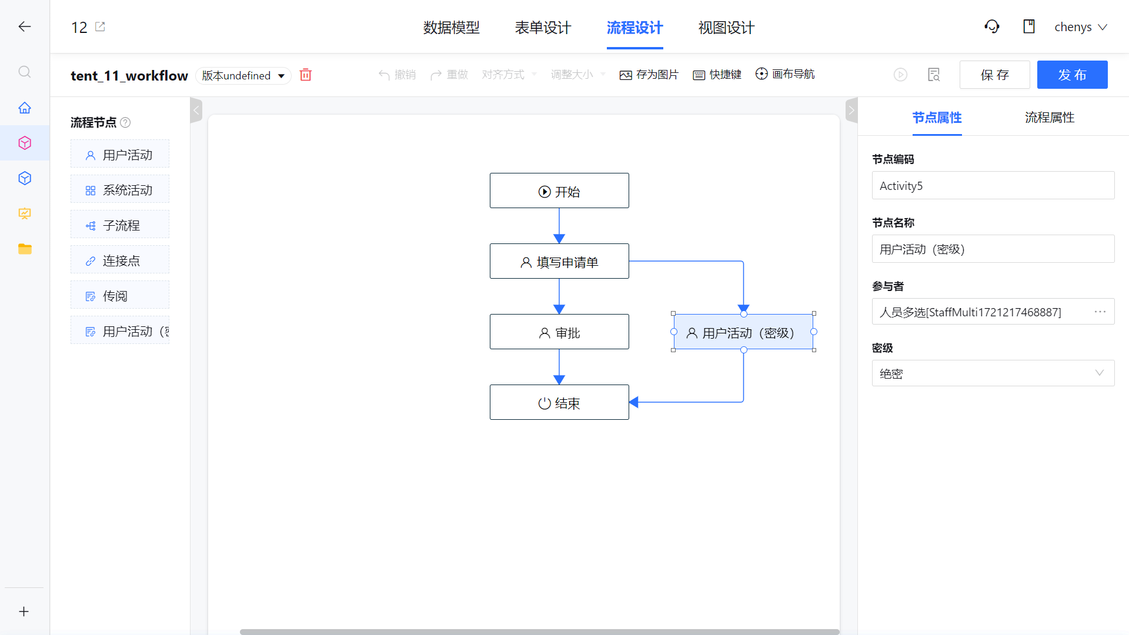Pick the 子流程 node from palette

(120, 225)
